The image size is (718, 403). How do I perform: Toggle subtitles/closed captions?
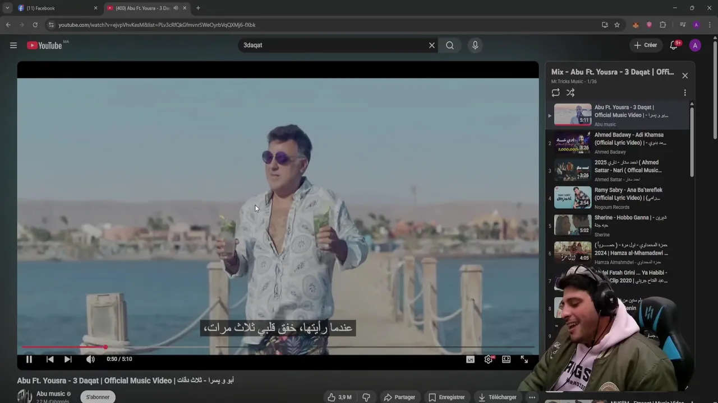point(471,359)
